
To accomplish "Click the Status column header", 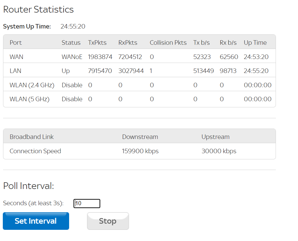I will (x=71, y=42).
